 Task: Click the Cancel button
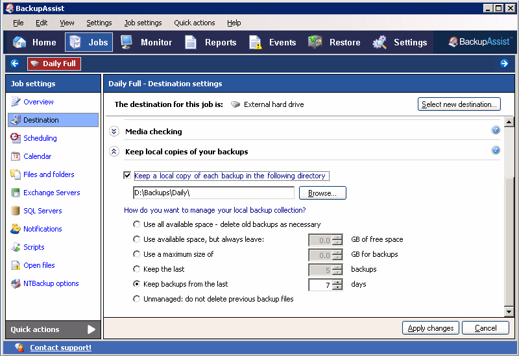485,328
